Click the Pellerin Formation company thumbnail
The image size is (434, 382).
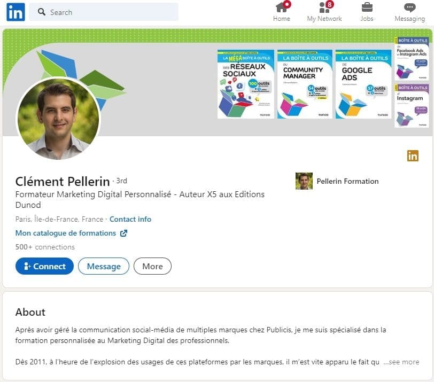click(304, 181)
